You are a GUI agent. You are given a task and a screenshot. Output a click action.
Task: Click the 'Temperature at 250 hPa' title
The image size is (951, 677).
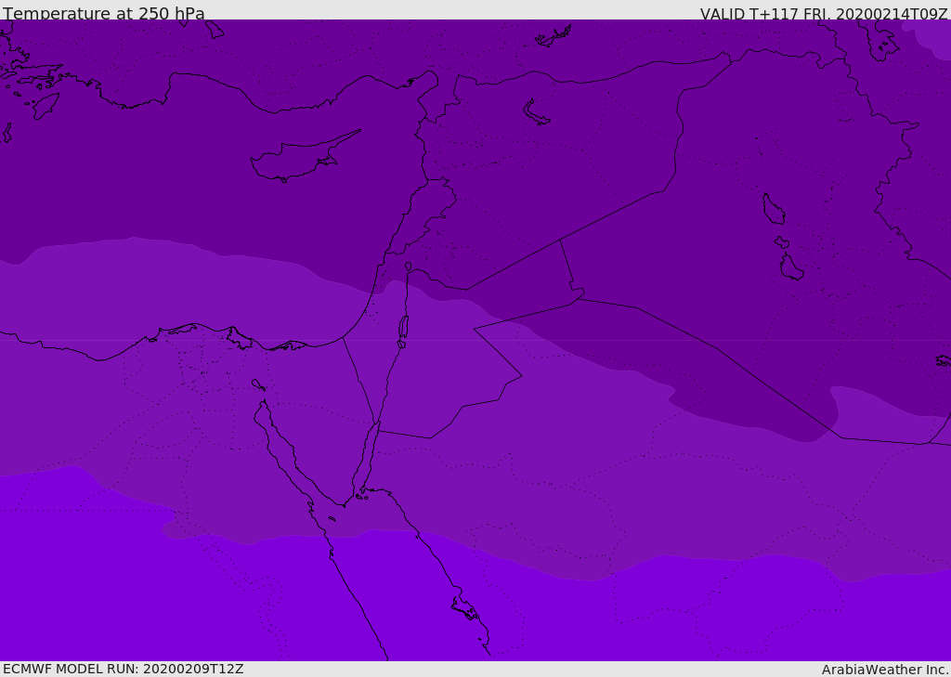[104, 13]
